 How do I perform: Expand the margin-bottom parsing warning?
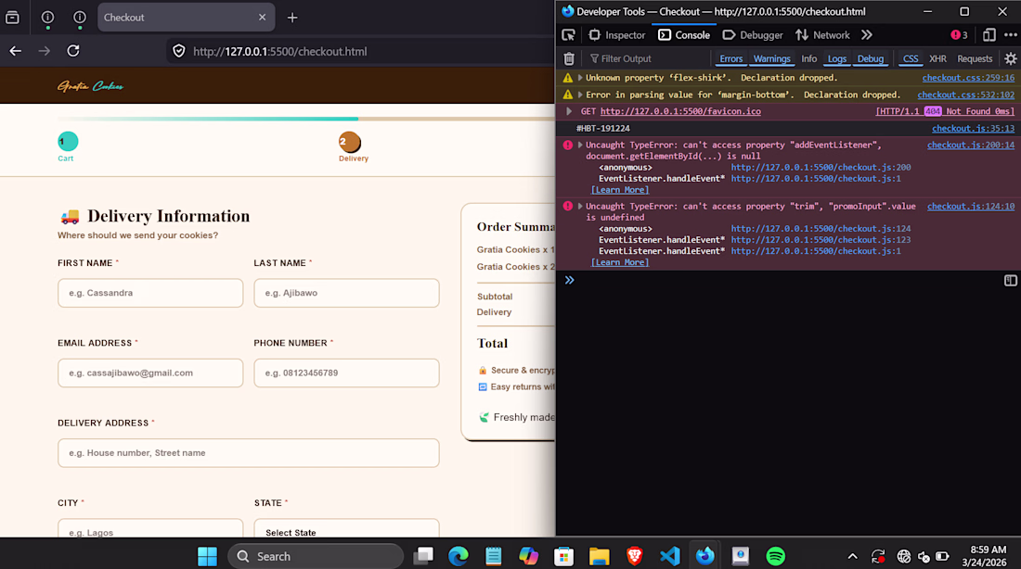[580, 95]
